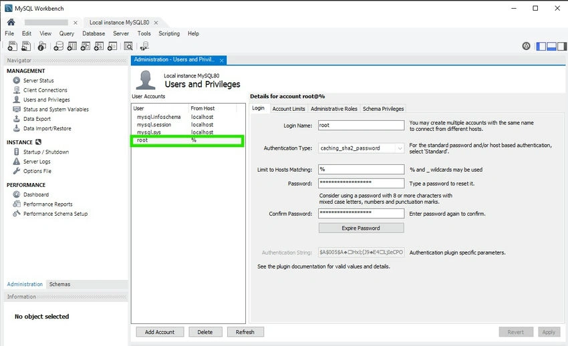Image resolution: width=568 pixels, height=346 pixels.
Task: Reconnect to DBMS toolbar icon
Action: click(144, 46)
